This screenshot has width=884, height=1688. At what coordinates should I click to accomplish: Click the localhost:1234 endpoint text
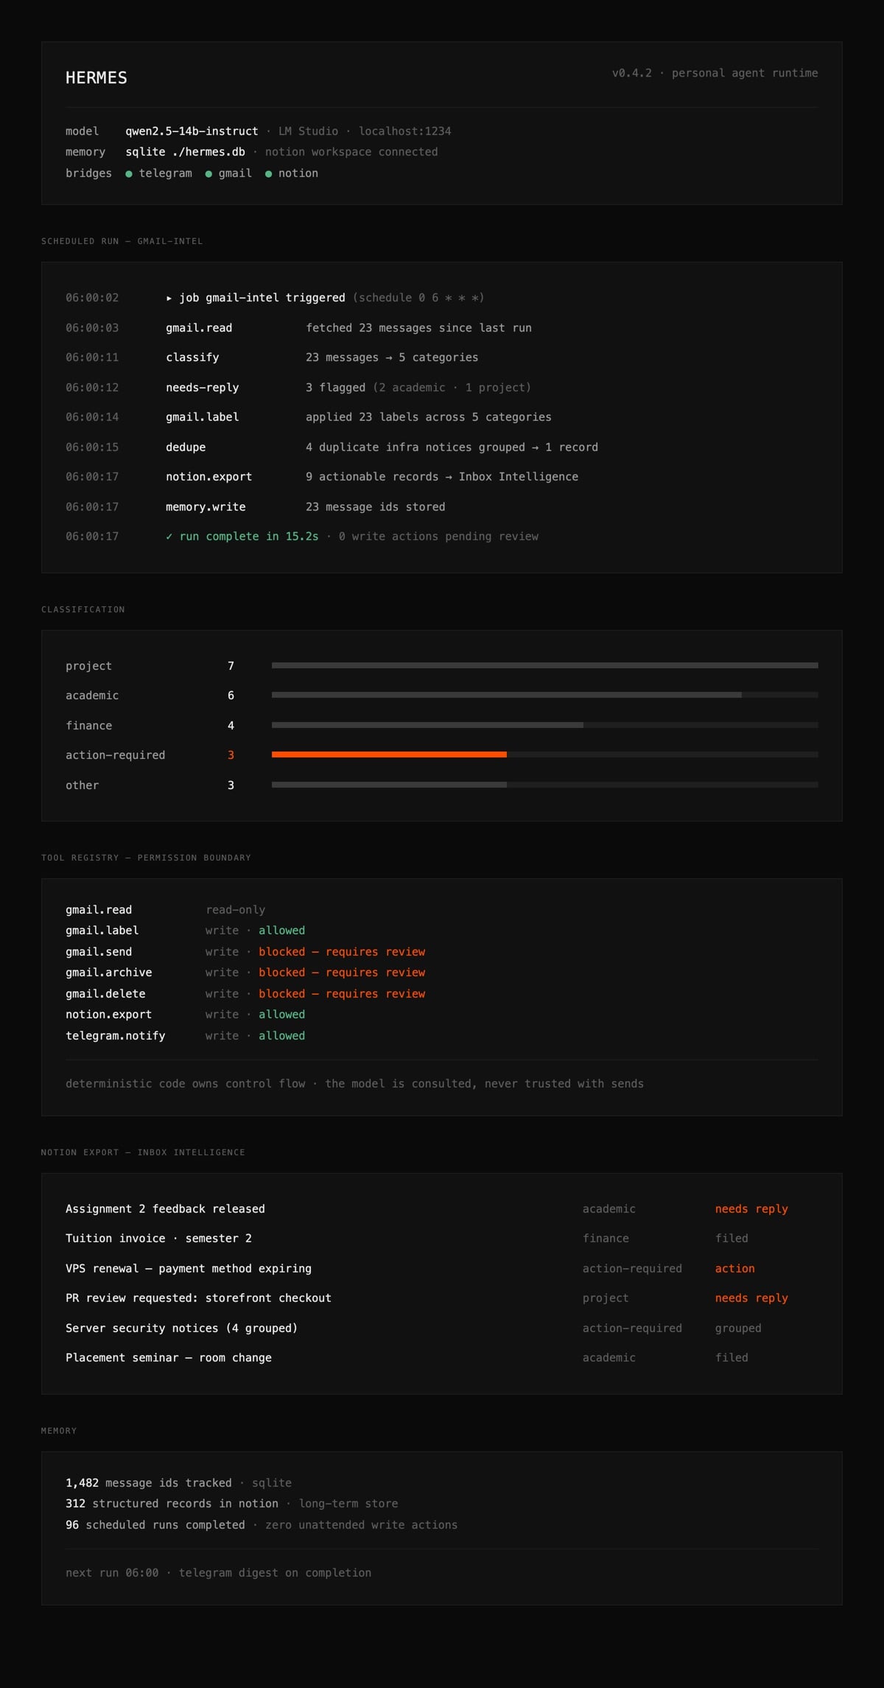(x=404, y=131)
